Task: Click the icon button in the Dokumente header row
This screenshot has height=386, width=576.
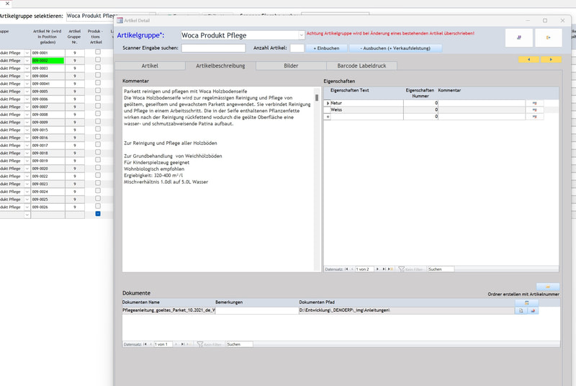Action: [526, 302]
